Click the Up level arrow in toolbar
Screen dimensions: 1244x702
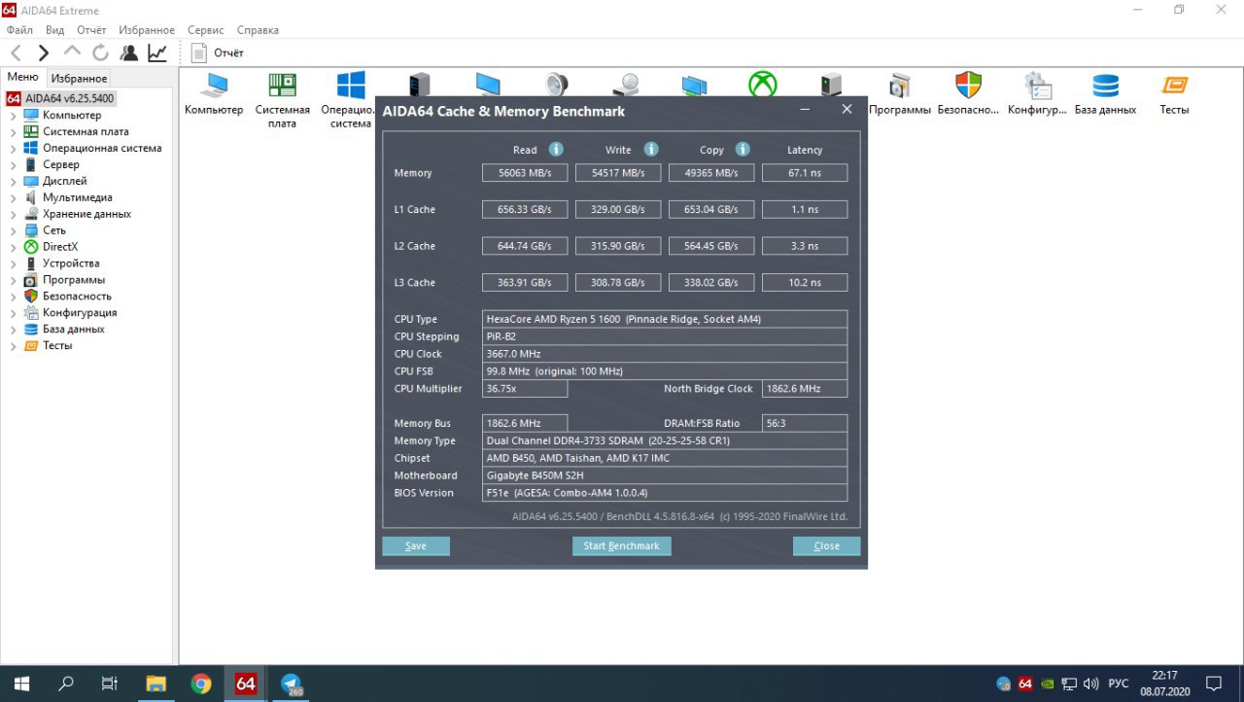pos(72,53)
